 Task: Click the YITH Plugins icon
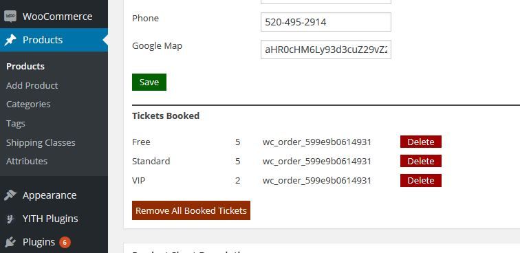pyautogui.click(x=10, y=219)
